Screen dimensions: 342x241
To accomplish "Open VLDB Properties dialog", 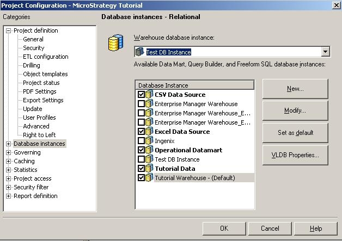I will (x=295, y=155).
